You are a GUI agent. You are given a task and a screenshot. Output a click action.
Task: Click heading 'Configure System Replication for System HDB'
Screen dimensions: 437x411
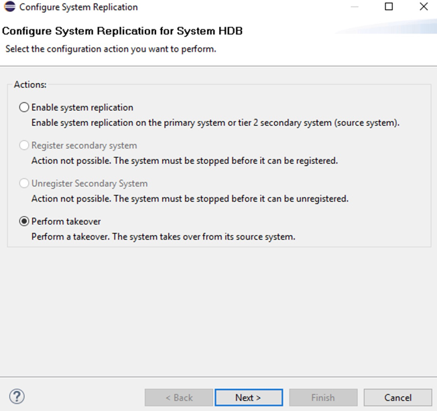click(x=123, y=31)
